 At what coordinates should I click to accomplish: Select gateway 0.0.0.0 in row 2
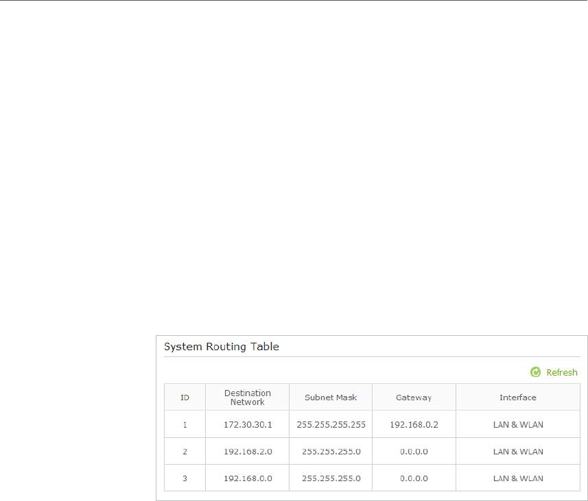tap(414, 452)
